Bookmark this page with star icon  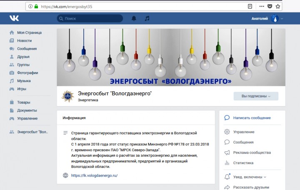pos(278,6)
